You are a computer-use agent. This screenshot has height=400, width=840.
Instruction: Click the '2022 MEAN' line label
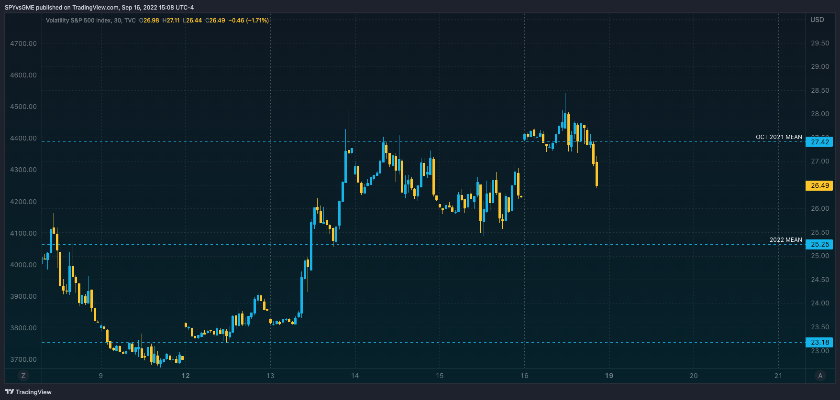(x=786, y=240)
